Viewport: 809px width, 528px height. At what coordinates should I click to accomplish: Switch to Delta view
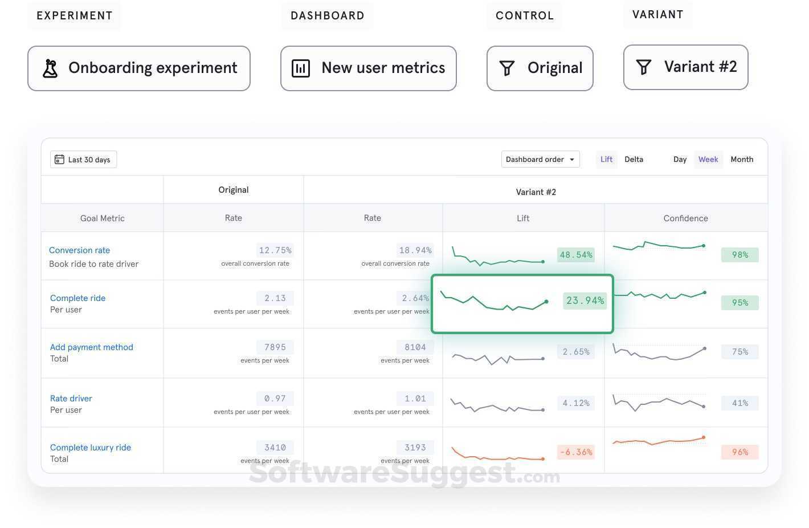(x=634, y=159)
